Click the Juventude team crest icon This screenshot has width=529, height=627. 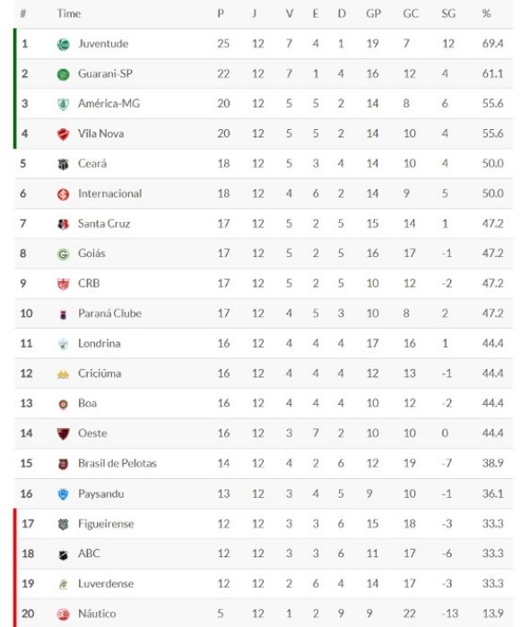pos(64,45)
